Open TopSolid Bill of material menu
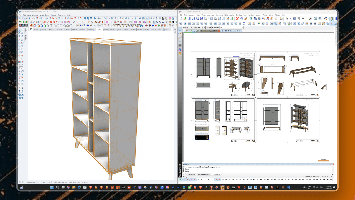 (229, 15)
